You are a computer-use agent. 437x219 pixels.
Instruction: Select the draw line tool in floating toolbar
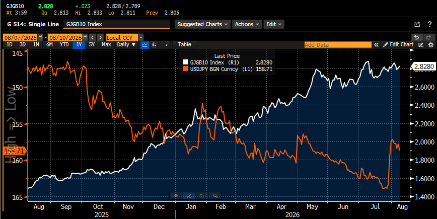pyautogui.click(x=189, y=196)
